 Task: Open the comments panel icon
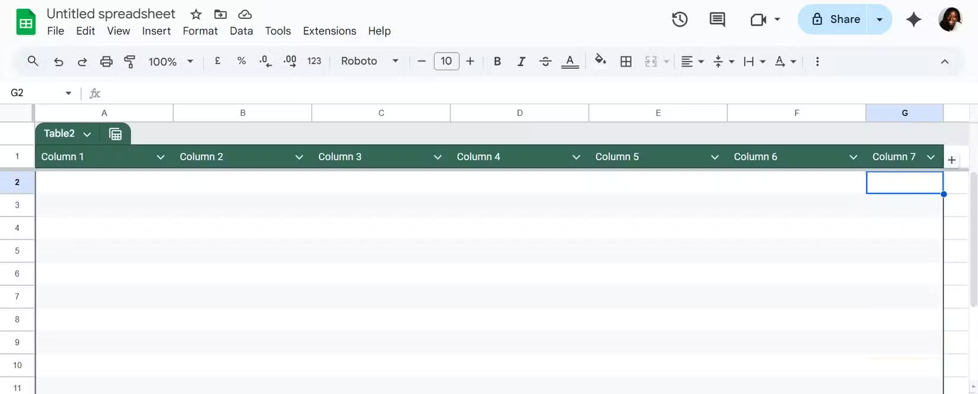717,20
